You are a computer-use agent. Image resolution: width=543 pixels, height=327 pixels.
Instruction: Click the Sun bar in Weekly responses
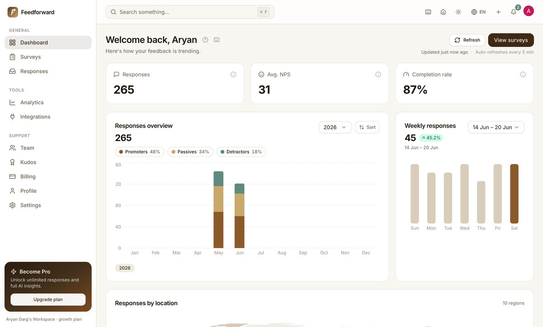pos(415,194)
